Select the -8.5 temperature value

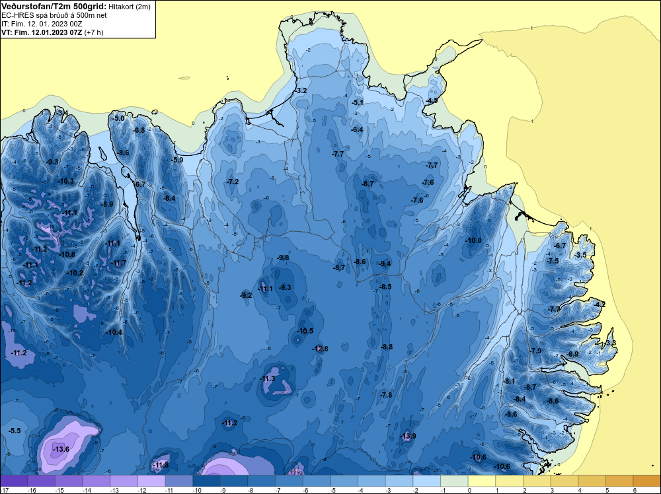[x=385, y=287]
